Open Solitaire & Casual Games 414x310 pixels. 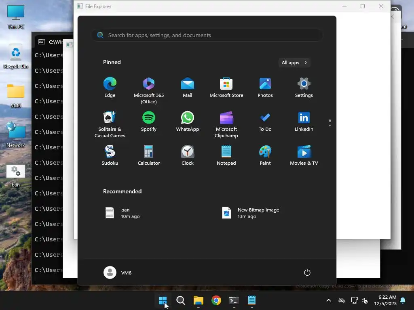110,124
